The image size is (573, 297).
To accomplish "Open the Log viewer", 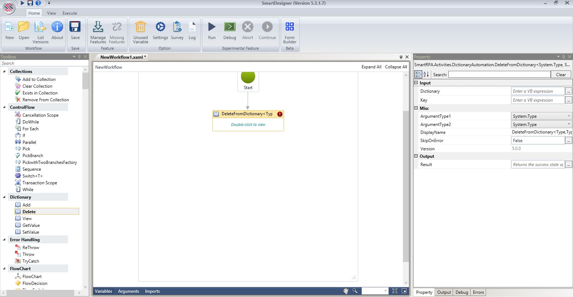I will (x=192, y=27).
